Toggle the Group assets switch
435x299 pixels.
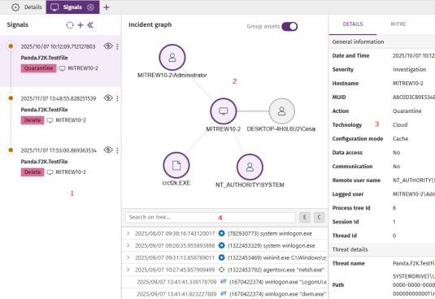pyautogui.click(x=289, y=27)
